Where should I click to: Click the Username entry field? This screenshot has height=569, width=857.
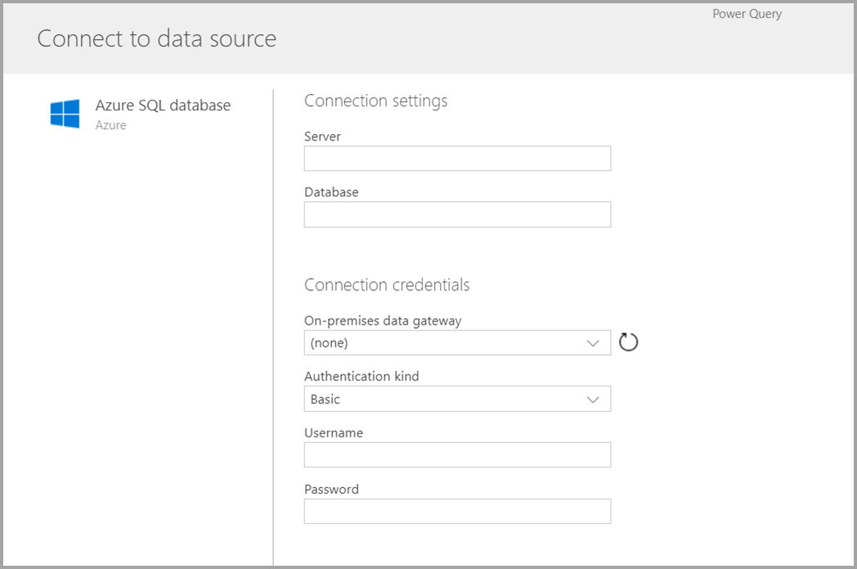457,455
